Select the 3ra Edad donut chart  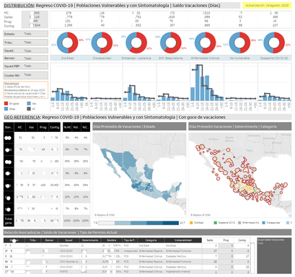pos(68,43)
